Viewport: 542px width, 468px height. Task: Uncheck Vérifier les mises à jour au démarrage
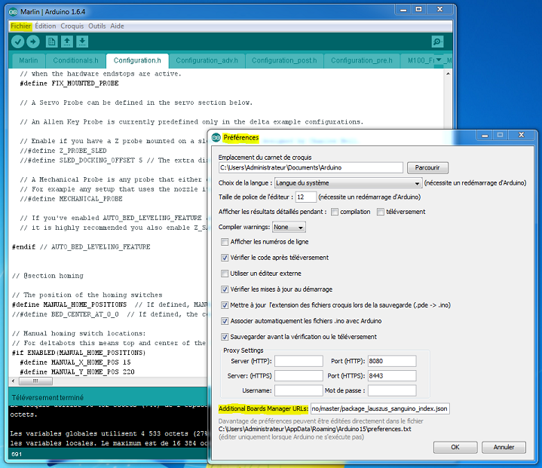point(225,289)
